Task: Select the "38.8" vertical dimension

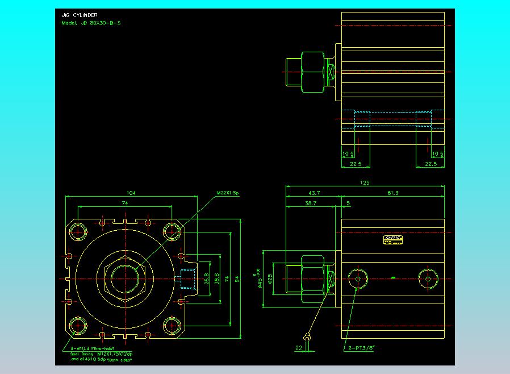Action: (217, 279)
